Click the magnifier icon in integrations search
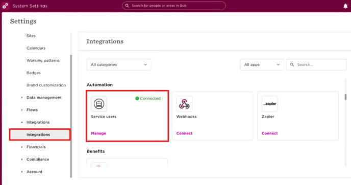This screenshot has width=351, height=185. tap(292, 64)
